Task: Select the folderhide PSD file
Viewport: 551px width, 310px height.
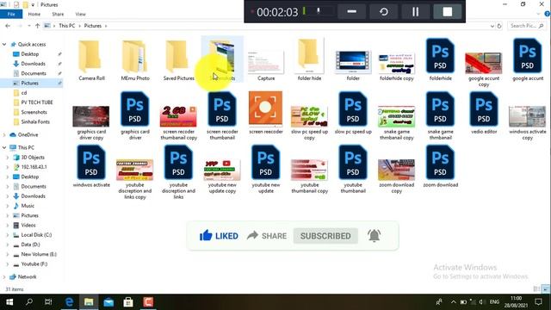Action: pyautogui.click(x=440, y=56)
